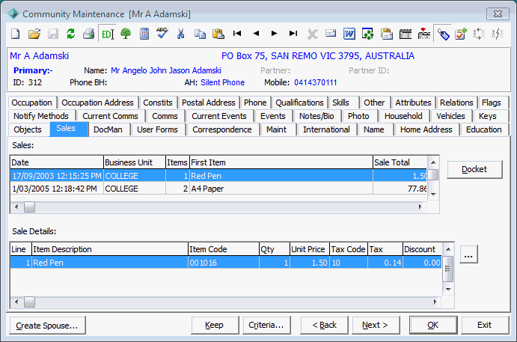Print using the printer icon
Screen dimensions: 517x342
pyautogui.click(x=89, y=34)
